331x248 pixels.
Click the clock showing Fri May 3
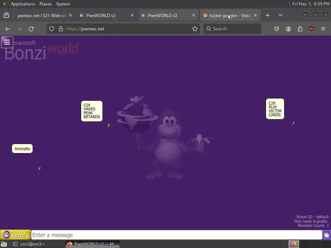311,4
